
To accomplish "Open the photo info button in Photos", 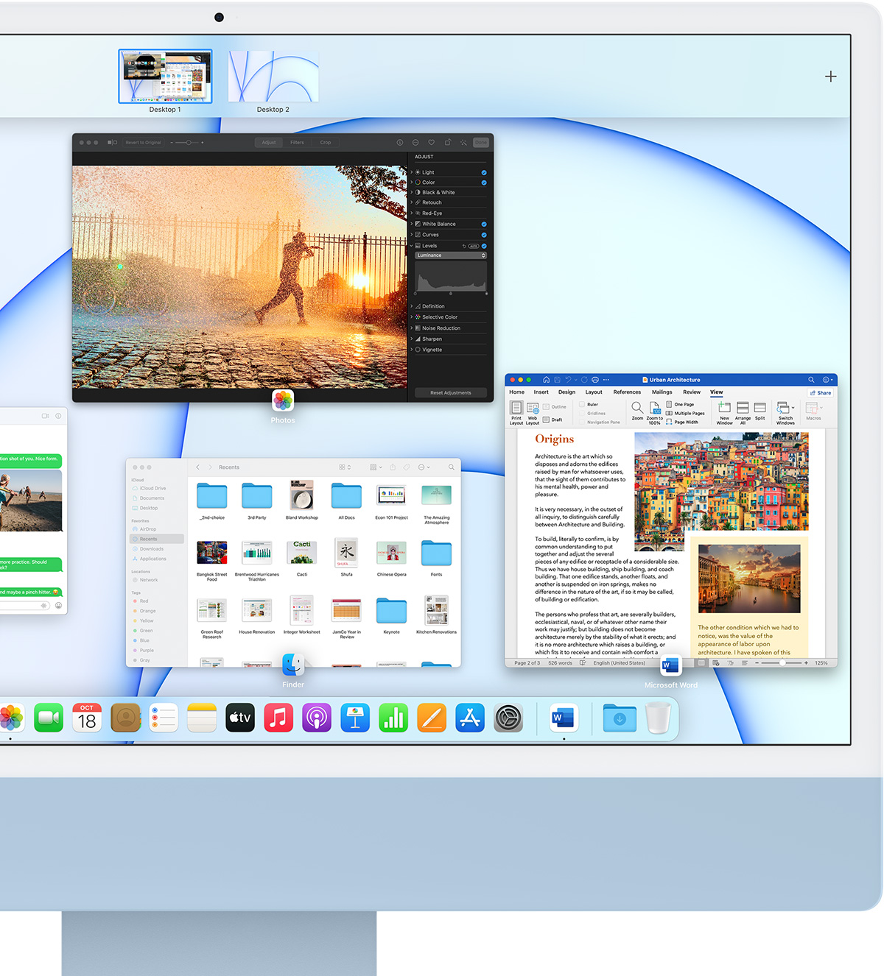I will [x=400, y=143].
